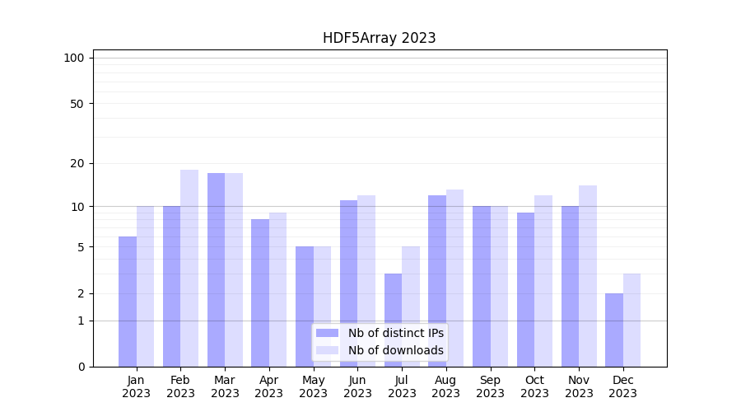Viewport: 741px width, 412px height.
Task: Click the Nb of downloads legend swatch
Action: [x=327, y=350]
